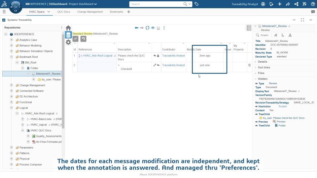Image resolution: width=317 pixels, height=178 pixels.
Task: Select Quality_Assessments in the tree
Action: coord(49,136)
